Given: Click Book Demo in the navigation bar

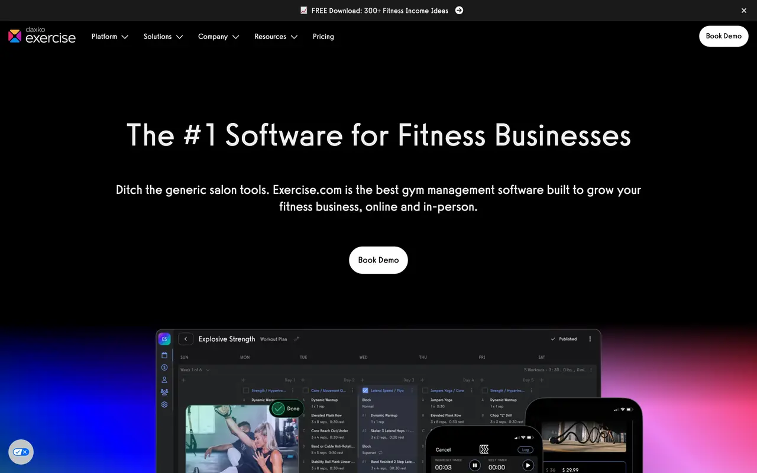Looking at the screenshot, I should 723,36.
